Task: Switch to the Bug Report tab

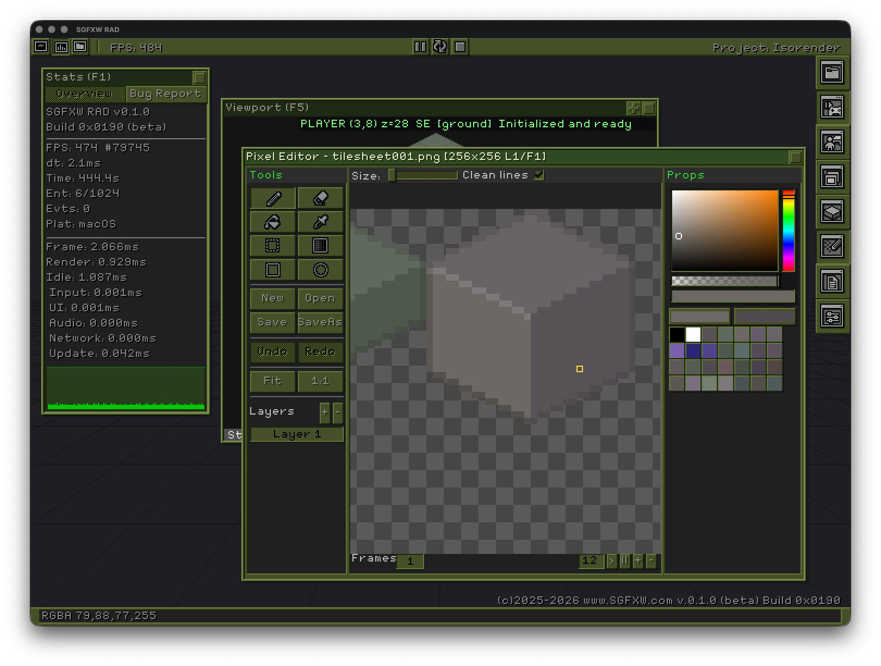Action: (166, 94)
